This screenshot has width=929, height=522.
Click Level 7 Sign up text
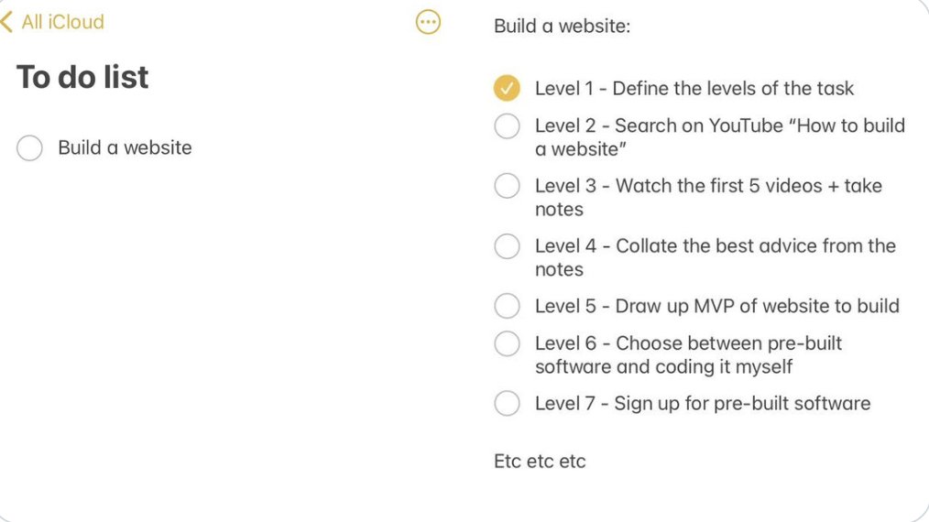coord(702,404)
